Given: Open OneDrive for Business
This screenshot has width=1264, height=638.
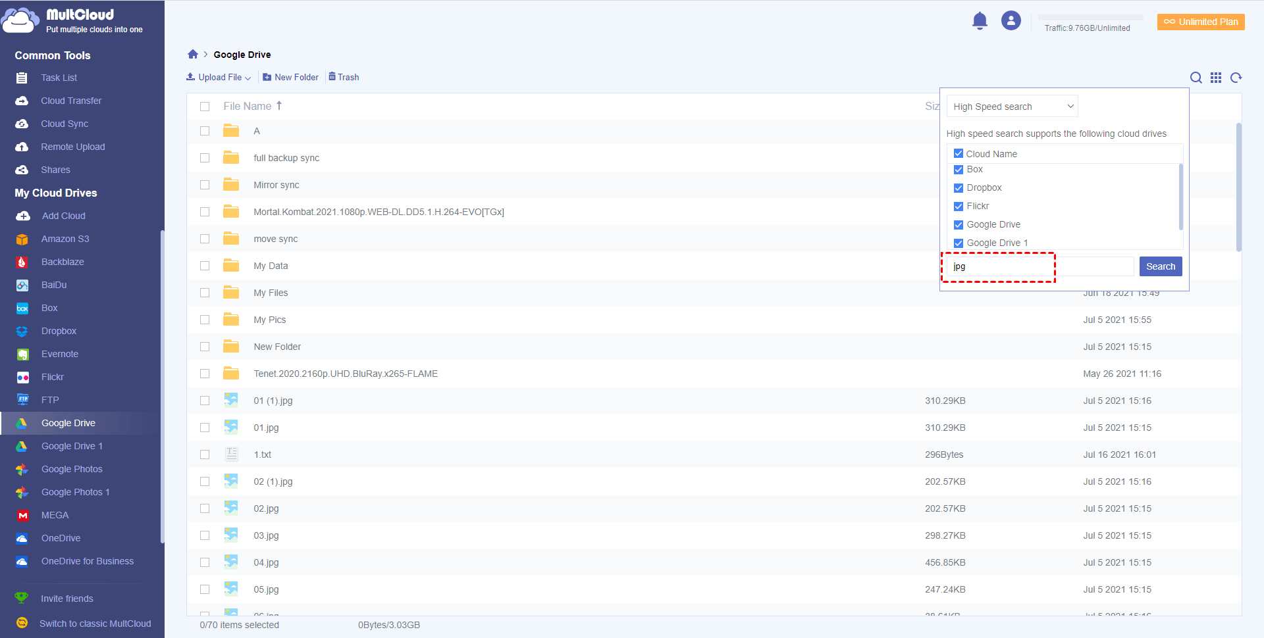Looking at the screenshot, I should coord(88,561).
